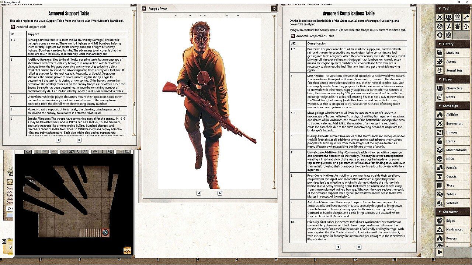Click the Armored Complications Table heading
This screenshot has width=472, height=265.
point(348,14)
